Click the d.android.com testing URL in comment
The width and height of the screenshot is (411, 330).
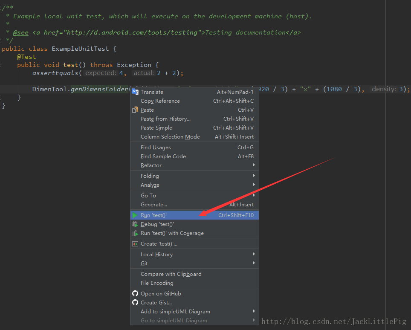coord(132,32)
